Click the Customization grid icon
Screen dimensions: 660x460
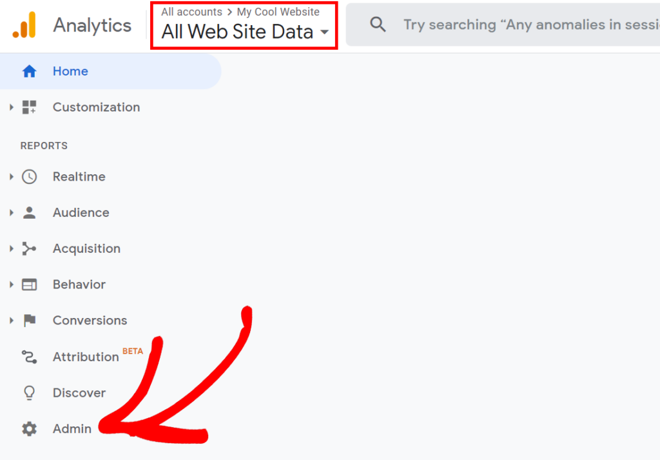(30, 107)
